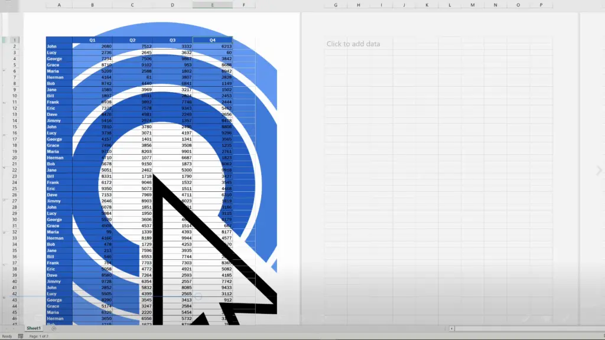This screenshot has width=605, height=340.
Task: Select row 1 header
Action: [x=15, y=40]
